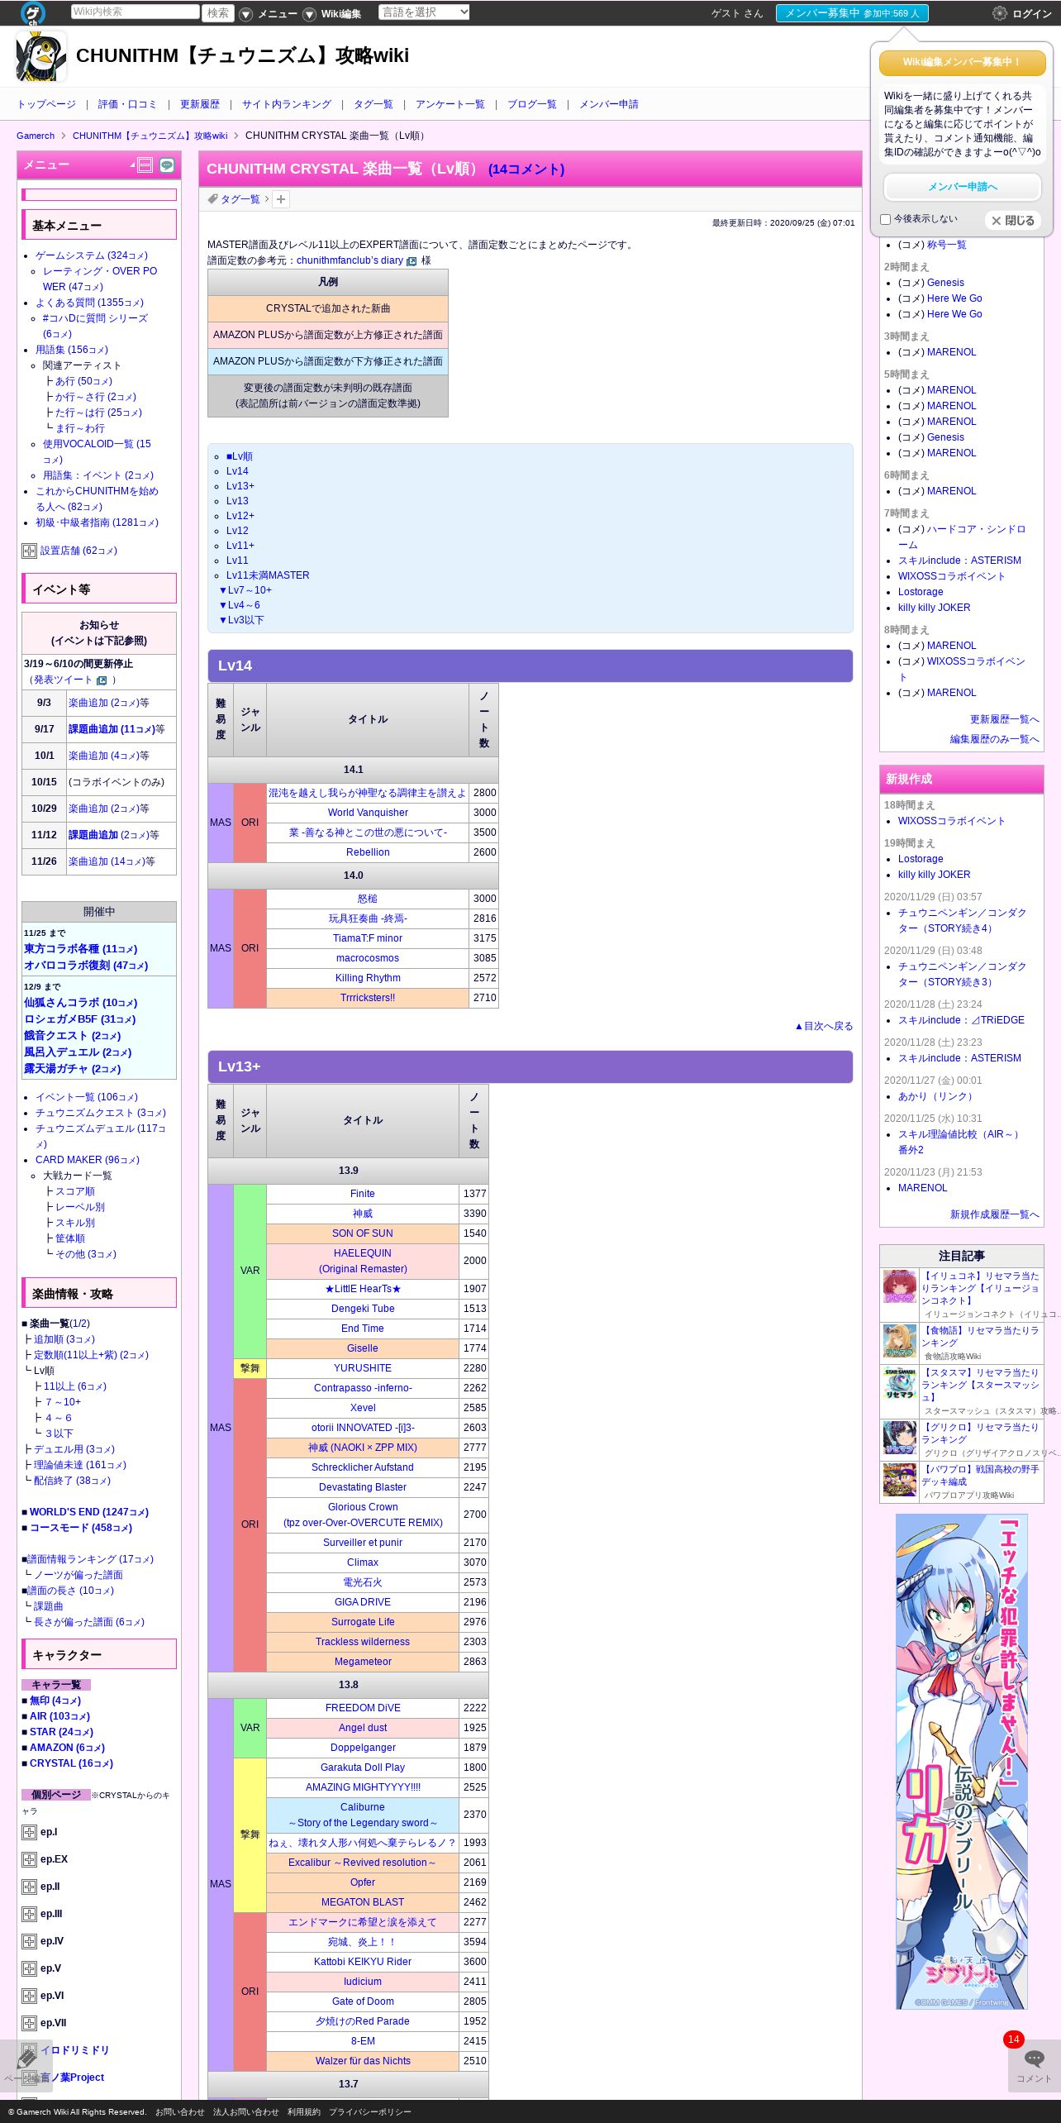Expand the ep.II section
The image size is (1061, 2123).
pos(29,1887)
